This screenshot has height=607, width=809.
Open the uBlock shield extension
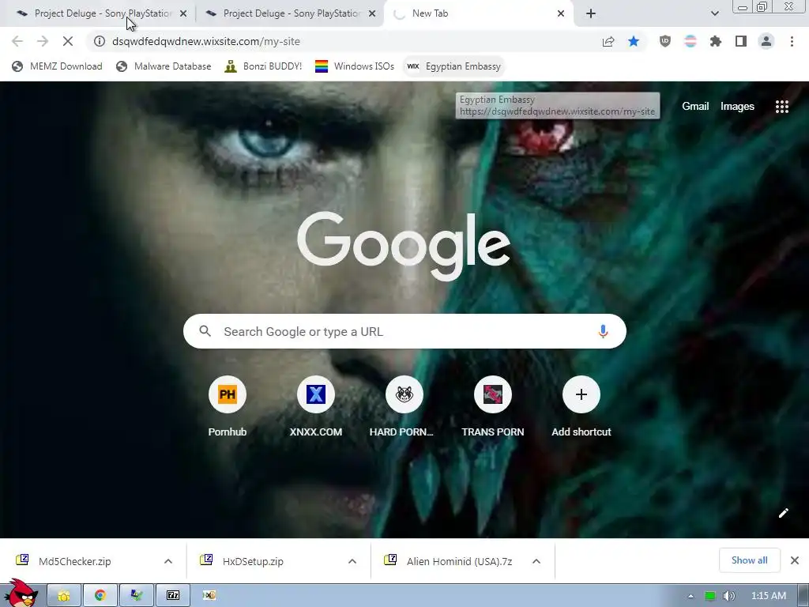665,41
